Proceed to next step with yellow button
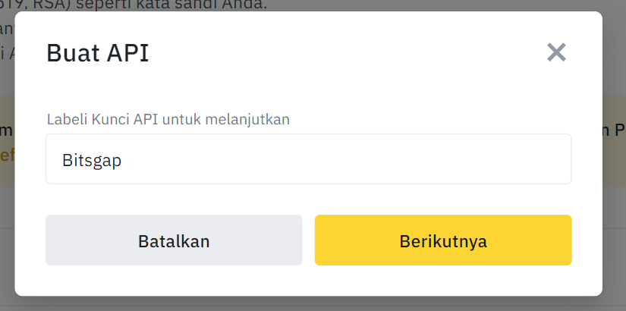Image resolution: width=626 pixels, height=311 pixels. (443, 240)
